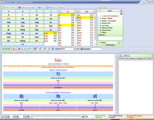Select the 'ang' final button
The height and width of the screenshot is (120, 154).
9,22
